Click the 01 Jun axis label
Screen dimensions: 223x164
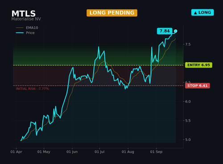tap(72, 152)
